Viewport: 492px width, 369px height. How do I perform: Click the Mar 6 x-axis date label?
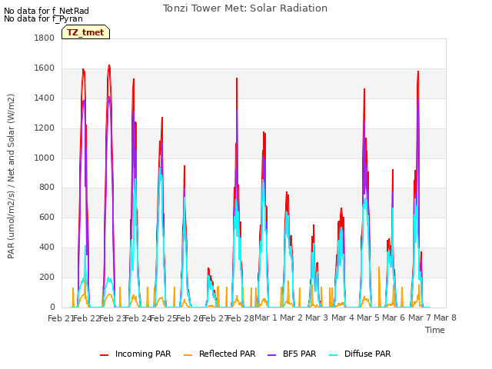pyautogui.click(x=394, y=317)
